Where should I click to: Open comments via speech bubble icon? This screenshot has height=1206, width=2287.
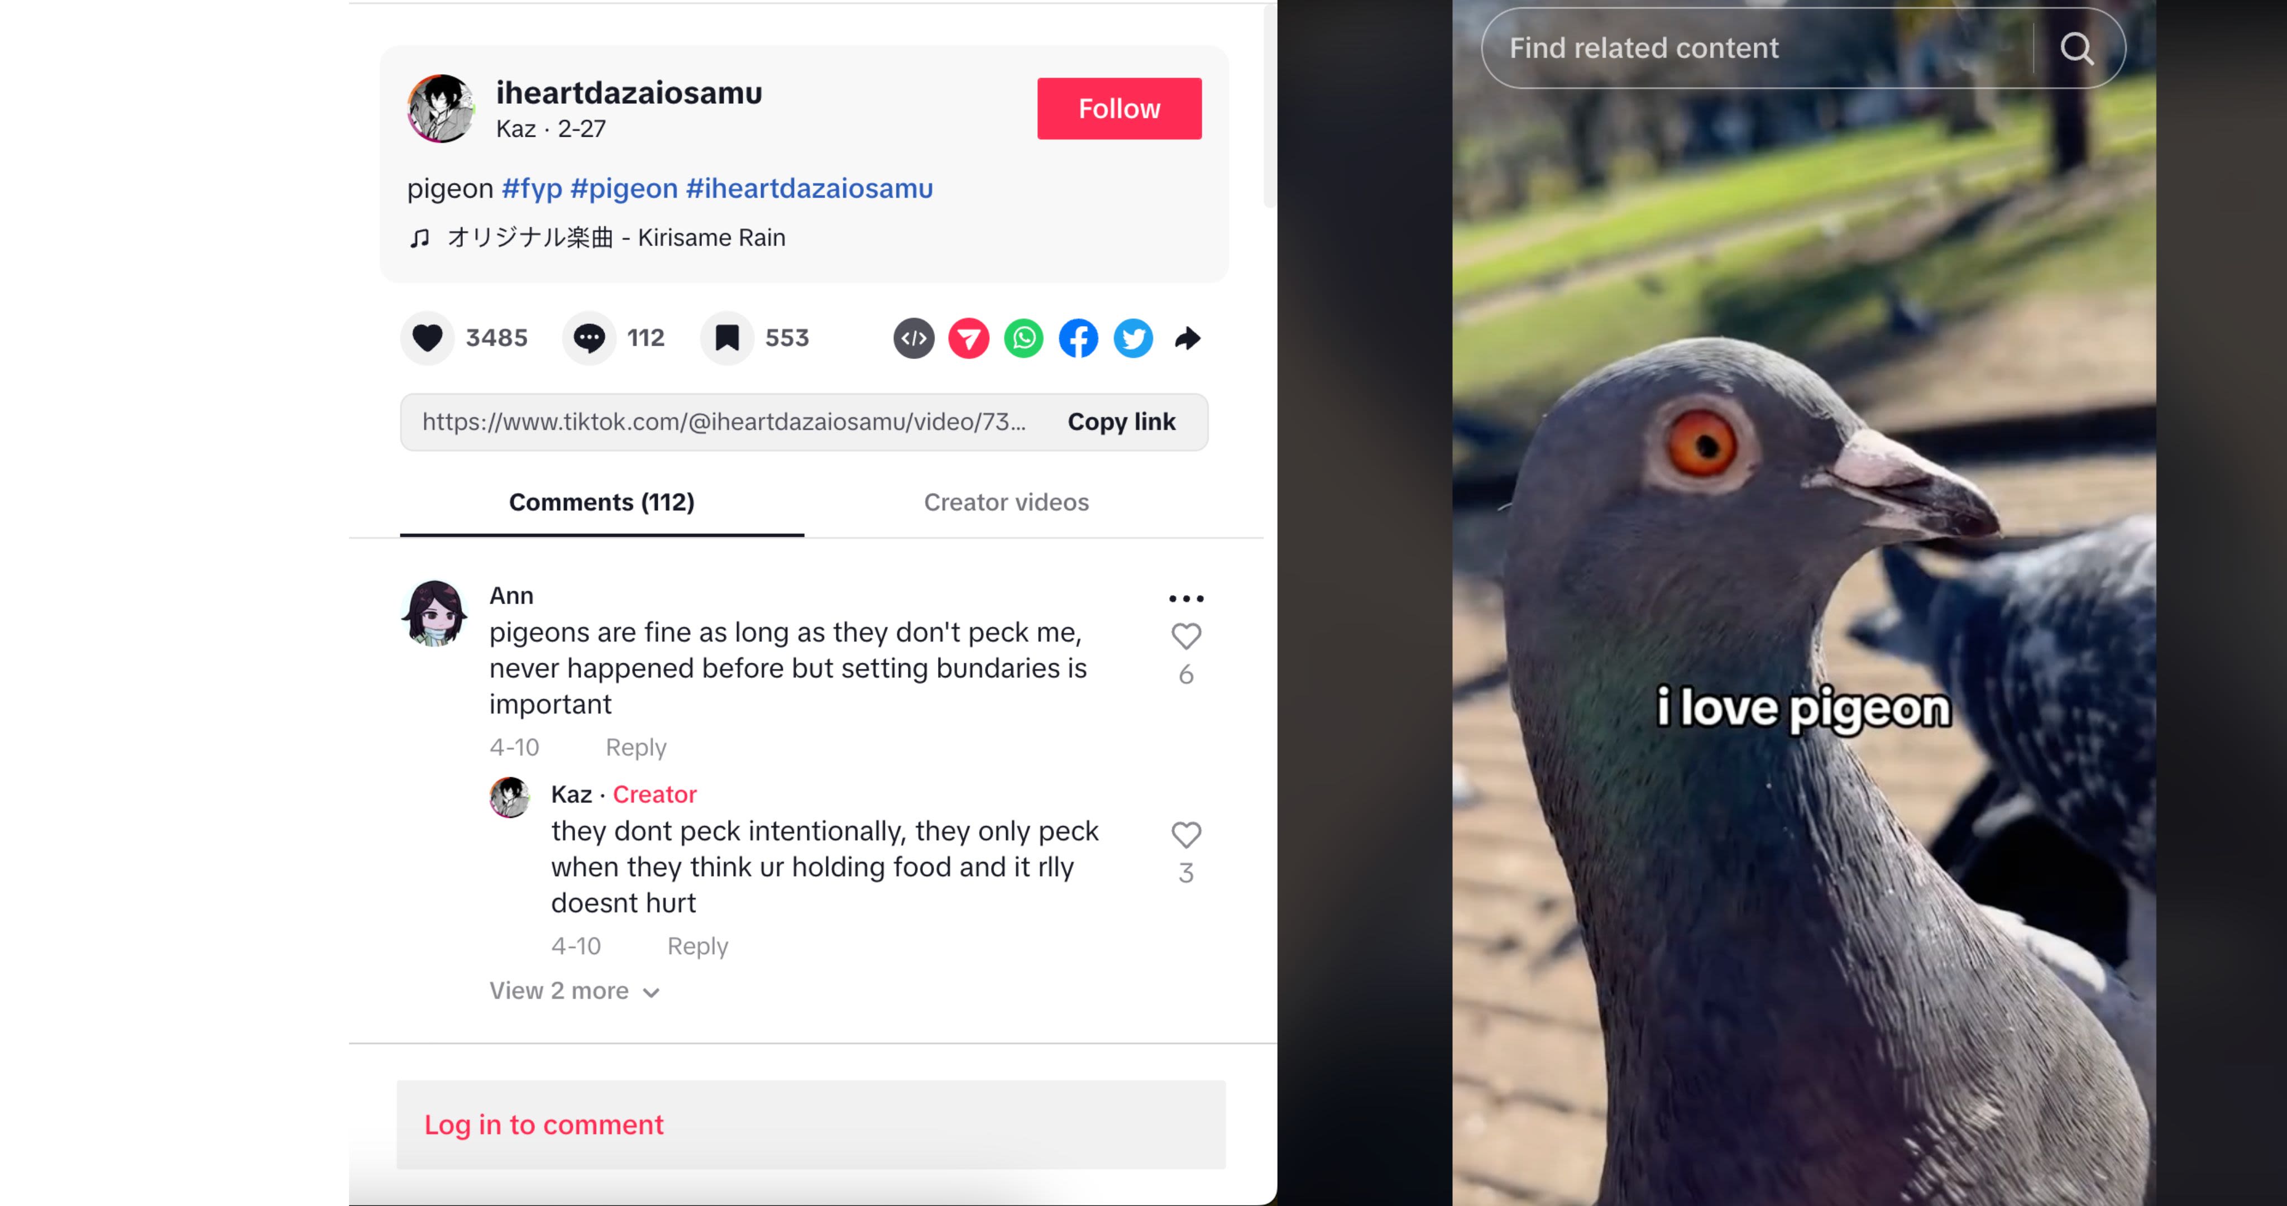tap(589, 338)
